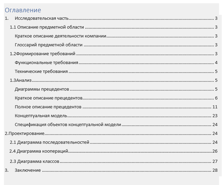Open "Спецификация объектов концептуальной модели" entry
This screenshot has height=185, width=224.
click(x=68, y=125)
